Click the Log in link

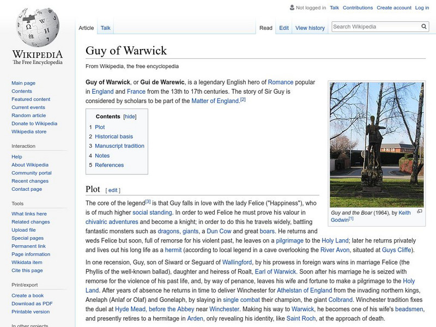pyautogui.click(x=422, y=8)
